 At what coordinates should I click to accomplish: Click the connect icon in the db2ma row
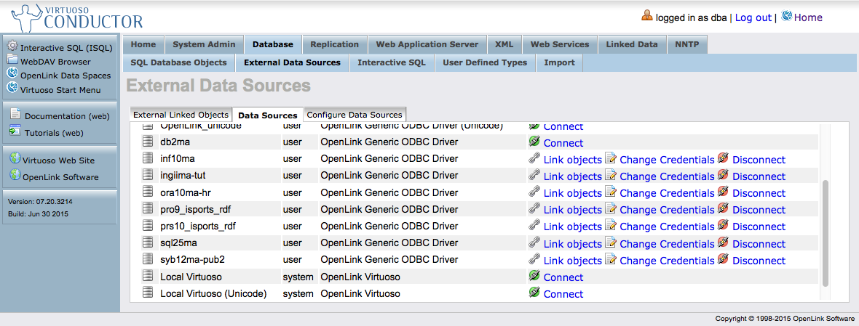coord(534,142)
